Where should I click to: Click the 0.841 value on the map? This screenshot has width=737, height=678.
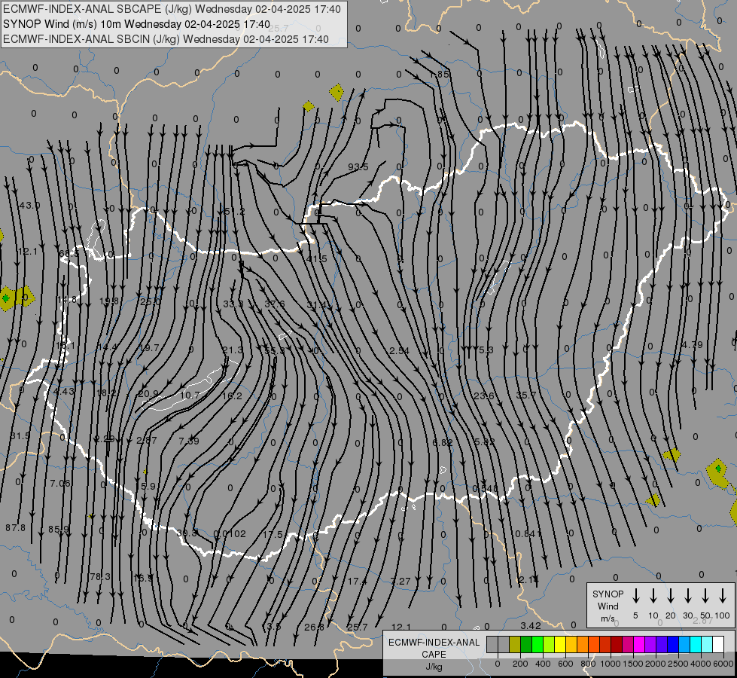tap(528, 533)
